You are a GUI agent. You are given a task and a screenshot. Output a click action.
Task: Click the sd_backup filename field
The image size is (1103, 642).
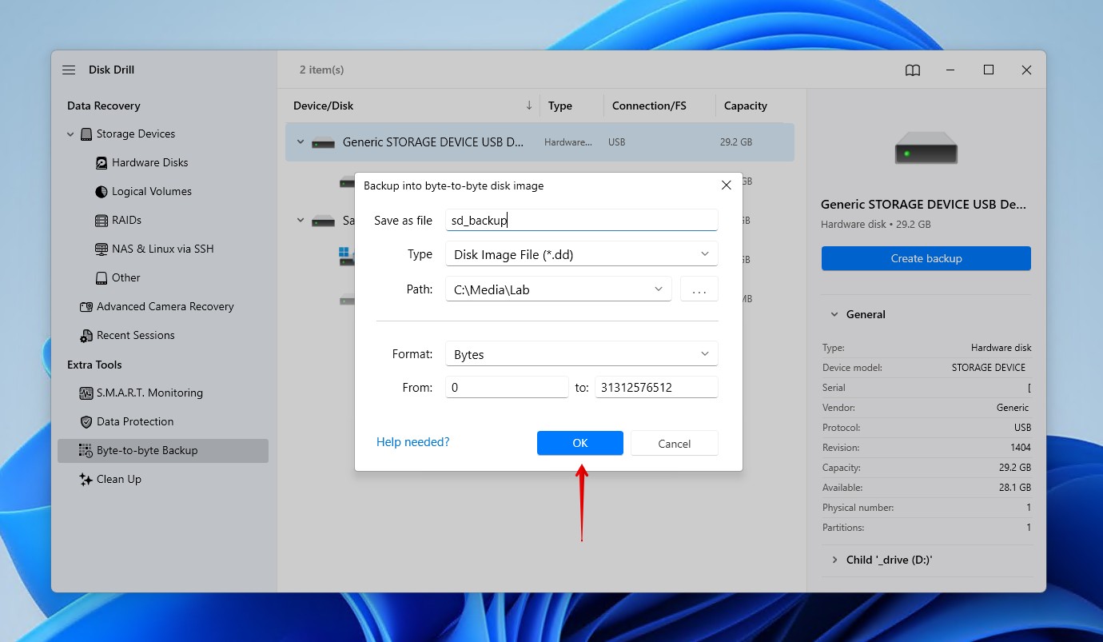tap(581, 220)
